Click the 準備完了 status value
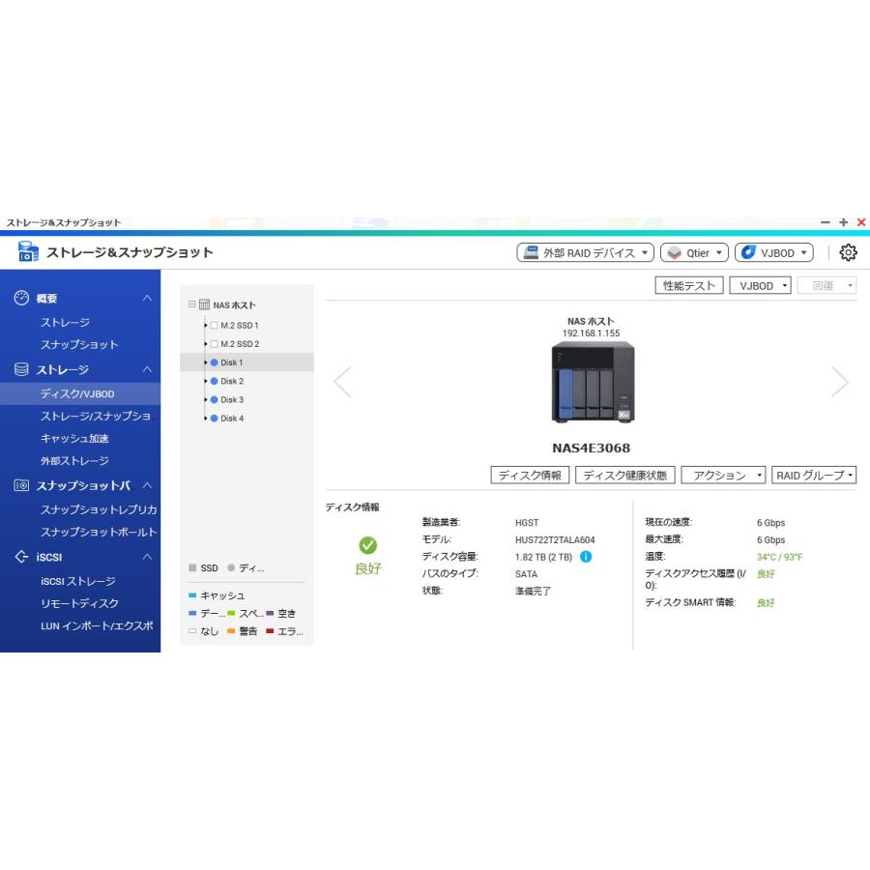The width and height of the screenshot is (870, 870). tap(533, 591)
